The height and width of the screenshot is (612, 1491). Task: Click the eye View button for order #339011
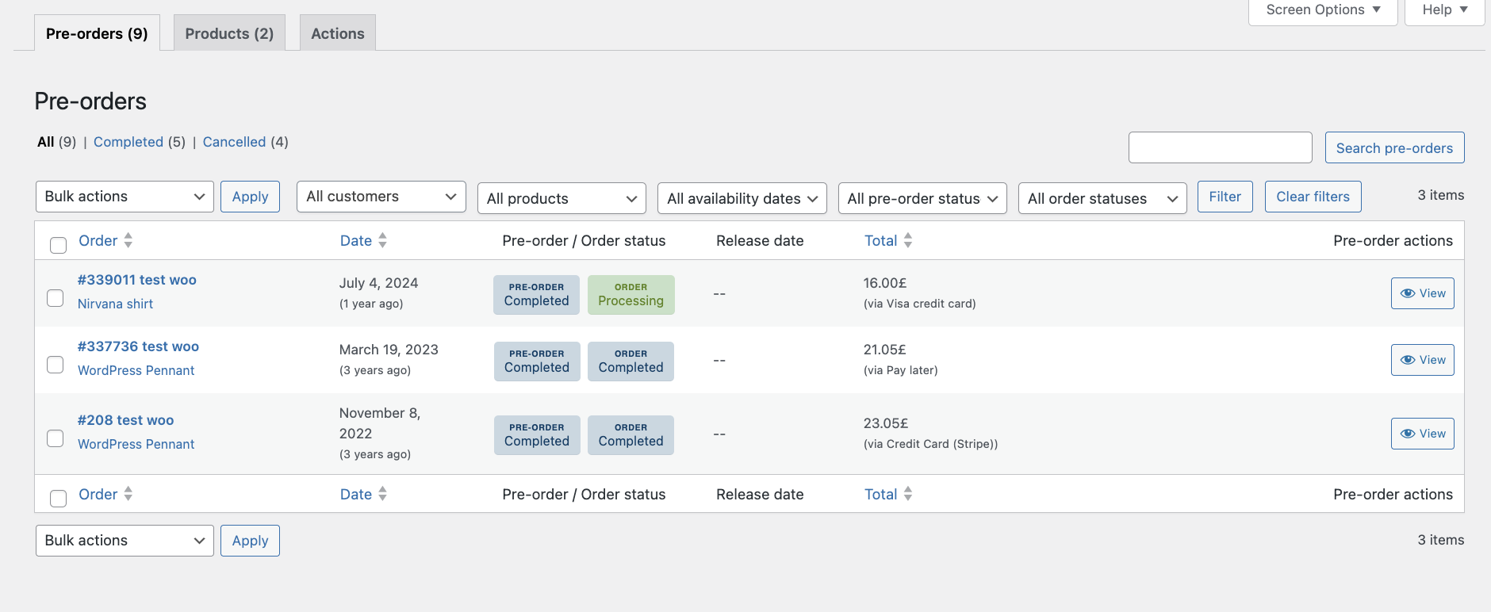click(1422, 293)
